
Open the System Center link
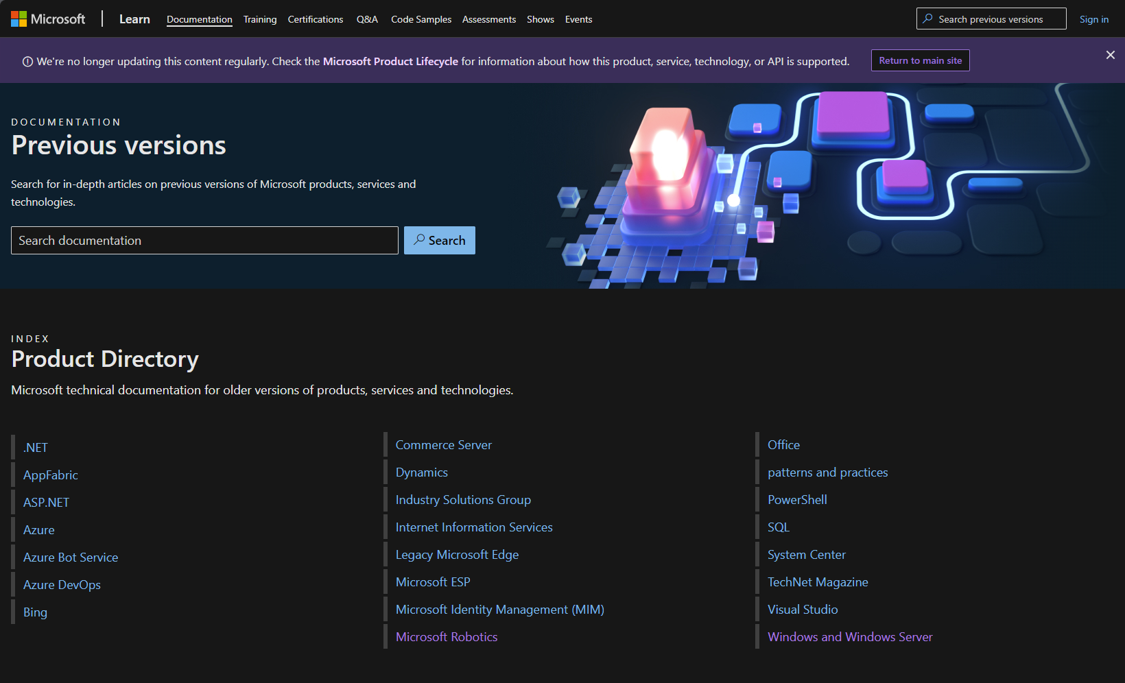[x=807, y=555]
